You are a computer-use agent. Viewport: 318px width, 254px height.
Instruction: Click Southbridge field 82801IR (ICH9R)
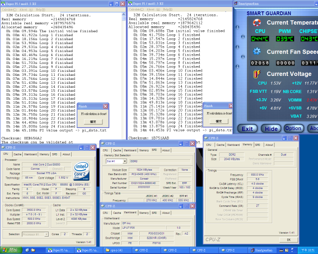point(156,238)
